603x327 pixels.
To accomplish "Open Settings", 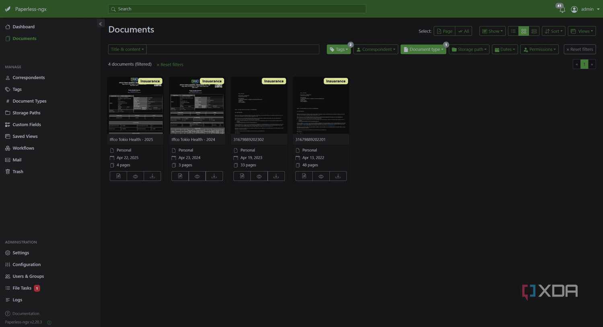I will [21, 253].
